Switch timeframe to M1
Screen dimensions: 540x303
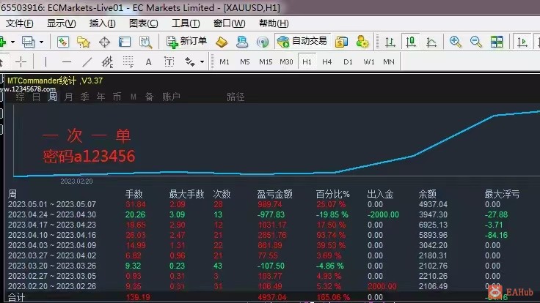[225, 61]
